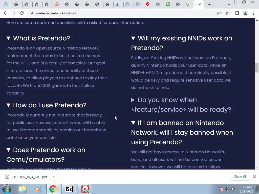This screenshot has width=259, height=194.
Task: Open the tab search dropdown
Action: (x=229, y=4)
